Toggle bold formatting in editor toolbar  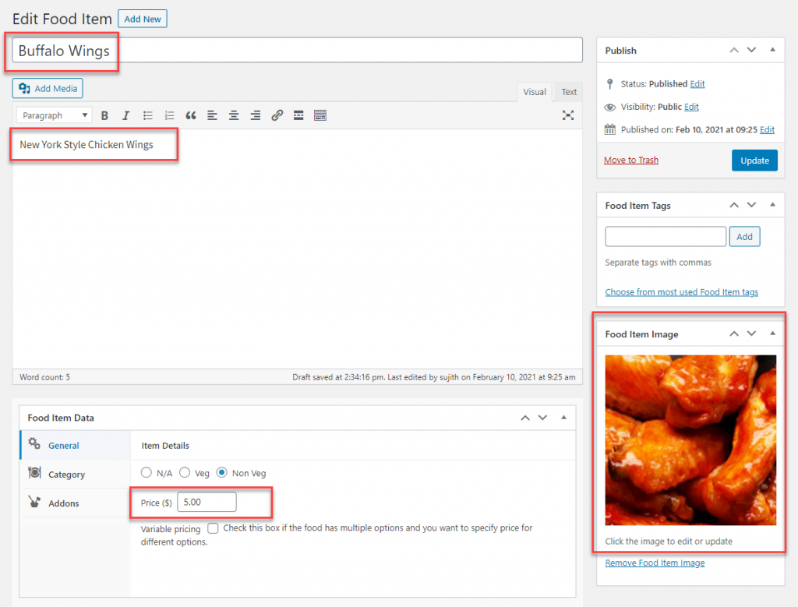tap(104, 115)
